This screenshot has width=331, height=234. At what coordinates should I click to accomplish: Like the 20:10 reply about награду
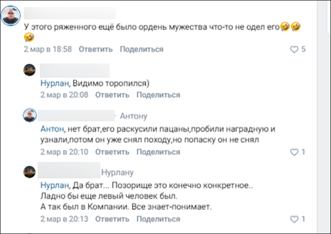294,152
